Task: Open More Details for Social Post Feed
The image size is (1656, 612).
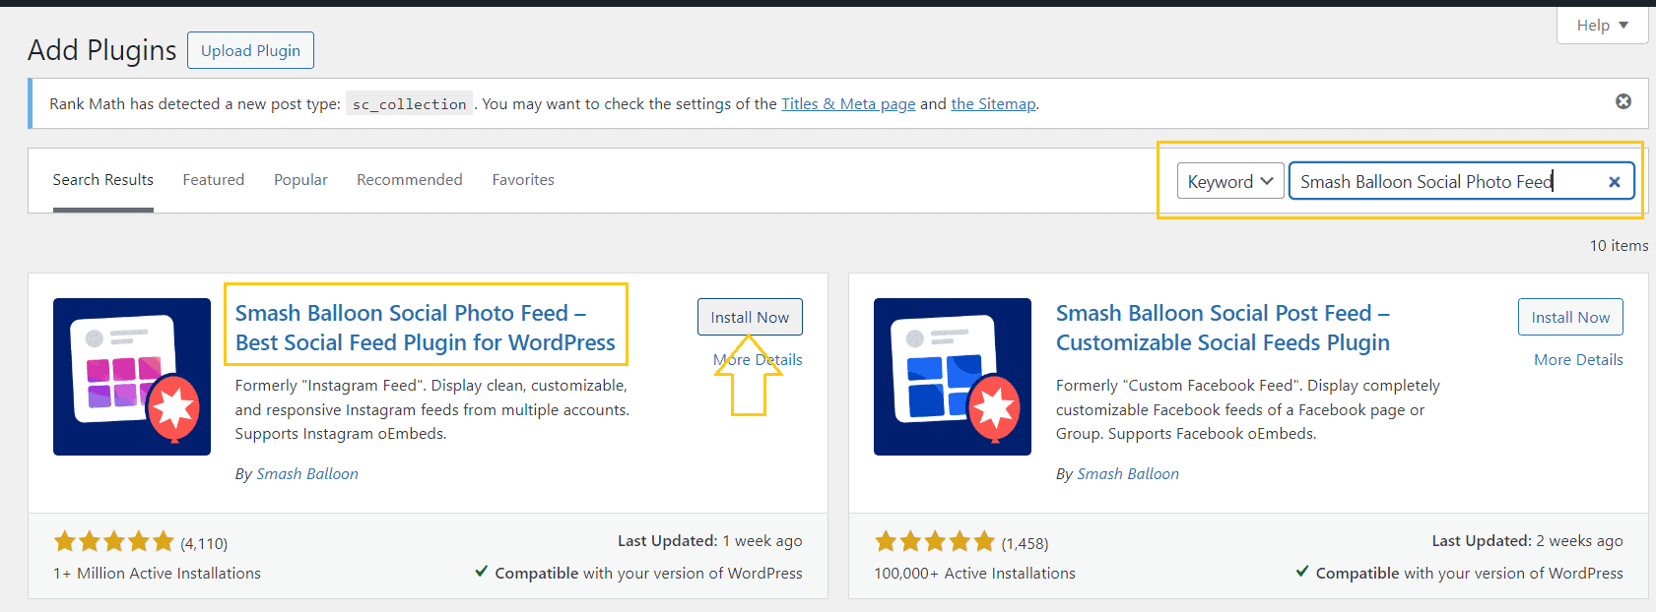Action: 1578,360
